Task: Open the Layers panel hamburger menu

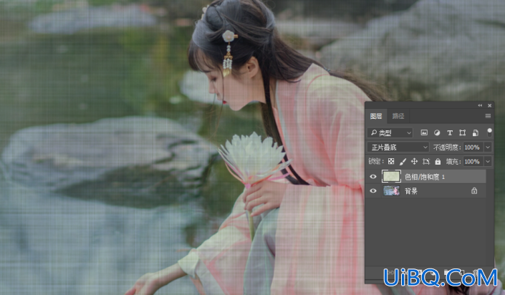Action: point(488,116)
